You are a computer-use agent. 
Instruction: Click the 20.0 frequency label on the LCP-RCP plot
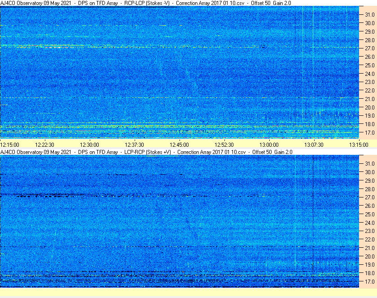370,256
